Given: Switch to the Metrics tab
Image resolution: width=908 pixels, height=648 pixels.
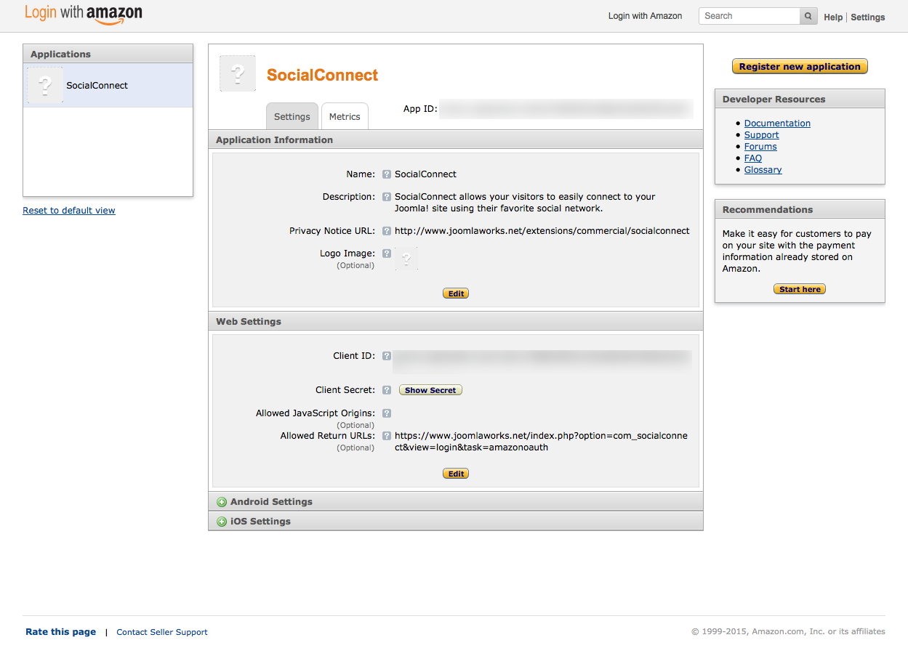Looking at the screenshot, I should click(345, 116).
